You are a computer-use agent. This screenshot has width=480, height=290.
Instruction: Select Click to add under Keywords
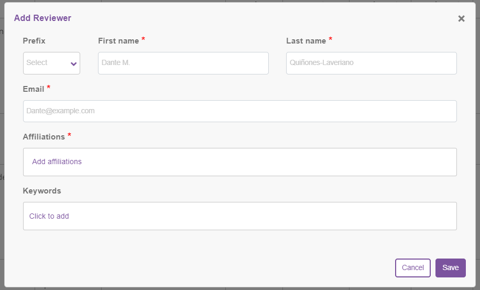[x=49, y=216]
